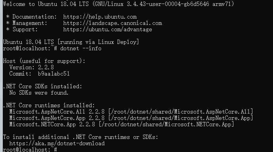The image size is (273, 152).
Task: Click the Microsoft.AspNetCore.All runtime name
Action: pos(47,112)
